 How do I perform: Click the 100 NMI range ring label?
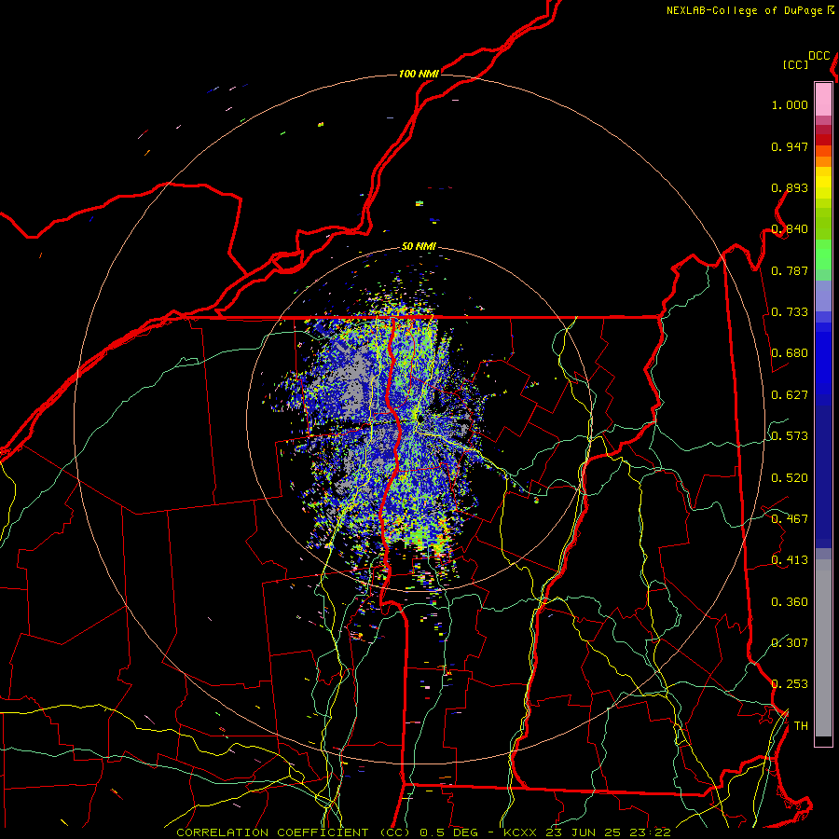point(419,74)
